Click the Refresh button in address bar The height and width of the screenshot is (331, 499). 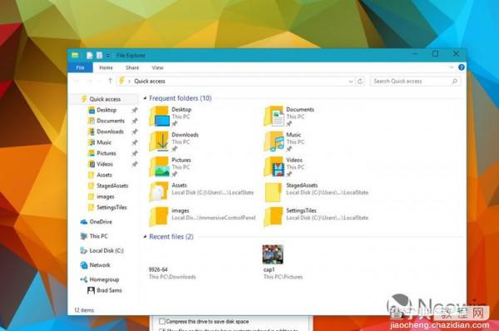(x=360, y=82)
